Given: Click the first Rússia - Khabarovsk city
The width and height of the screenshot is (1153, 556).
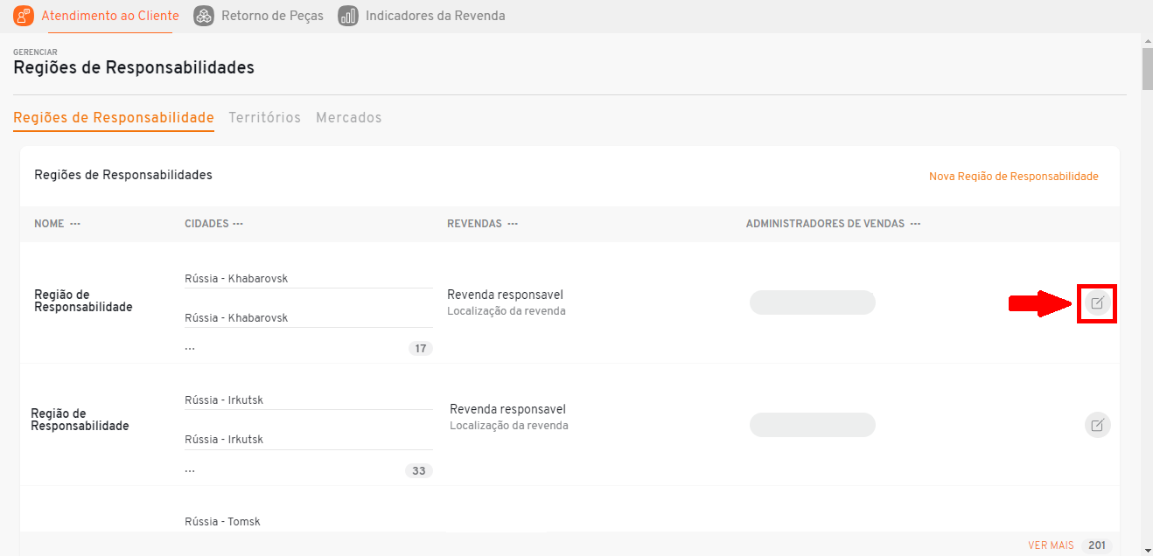Looking at the screenshot, I should pos(236,279).
